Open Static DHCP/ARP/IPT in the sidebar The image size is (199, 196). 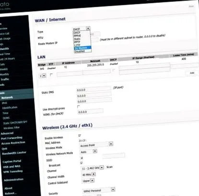[15, 123]
